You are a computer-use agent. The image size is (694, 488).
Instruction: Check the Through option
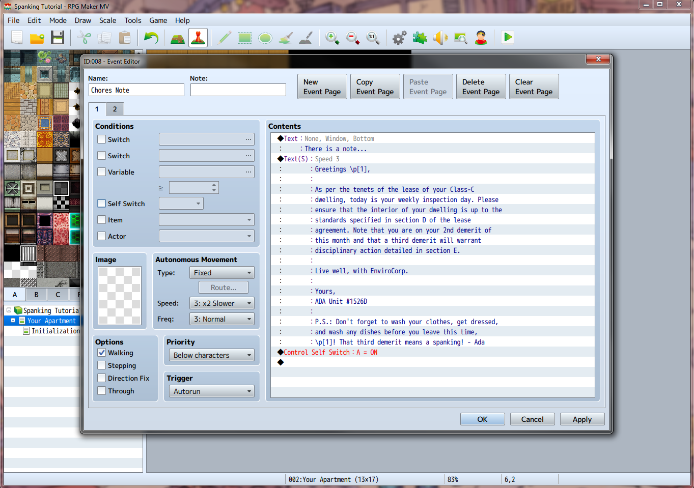[x=102, y=391]
